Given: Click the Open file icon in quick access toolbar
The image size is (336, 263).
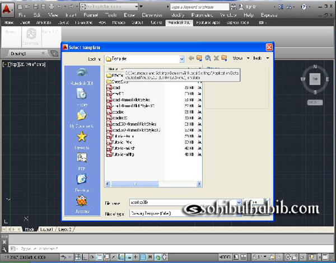Looking at the screenshot, I should pos(27,7).
